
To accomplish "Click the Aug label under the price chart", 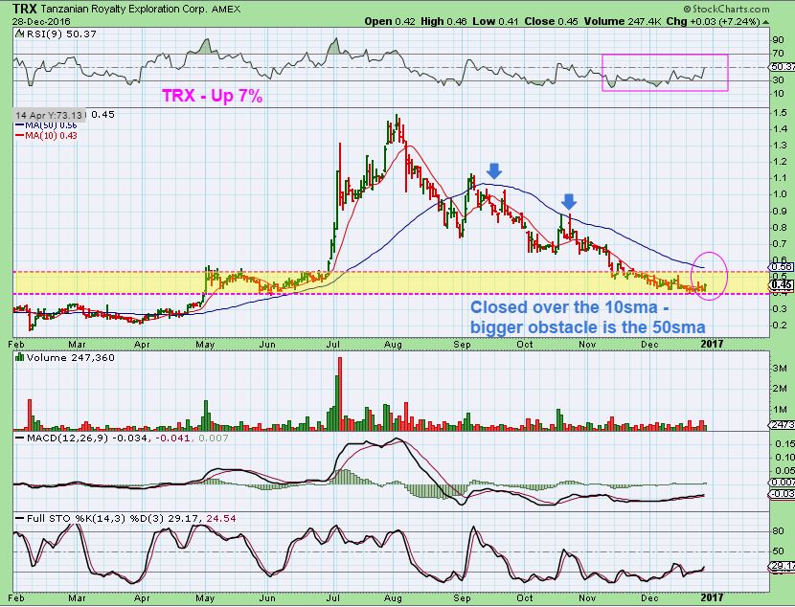I will (x=393, y=345).
